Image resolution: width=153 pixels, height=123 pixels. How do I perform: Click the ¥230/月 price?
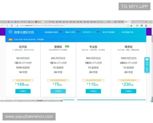point(128,84)
